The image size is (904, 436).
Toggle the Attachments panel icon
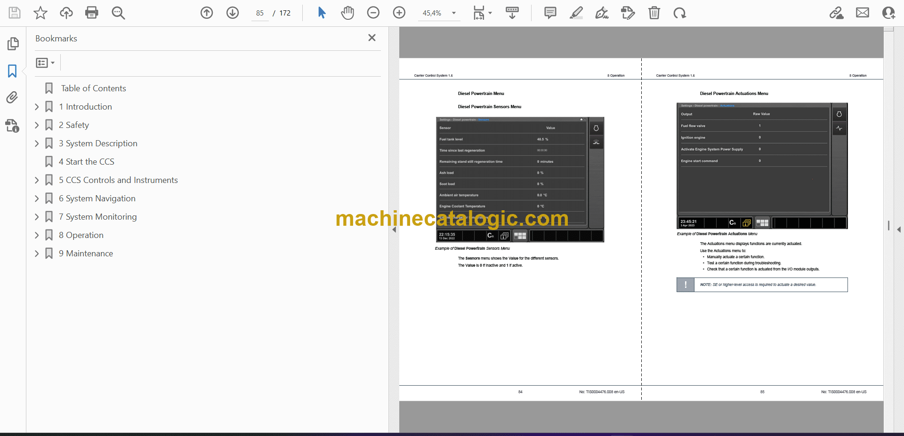coord(12,97)
